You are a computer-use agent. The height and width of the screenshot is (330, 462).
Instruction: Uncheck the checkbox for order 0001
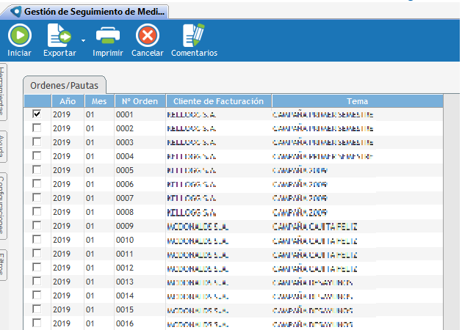(x=37, y=114)
